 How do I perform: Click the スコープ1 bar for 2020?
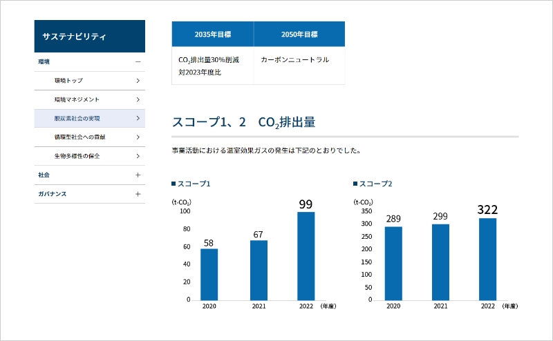point(209,274)
